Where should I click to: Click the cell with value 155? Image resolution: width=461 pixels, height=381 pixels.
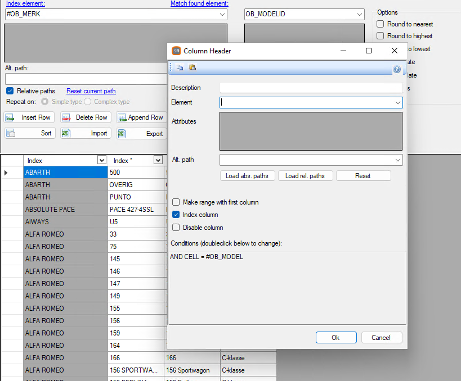pos(136,308)
